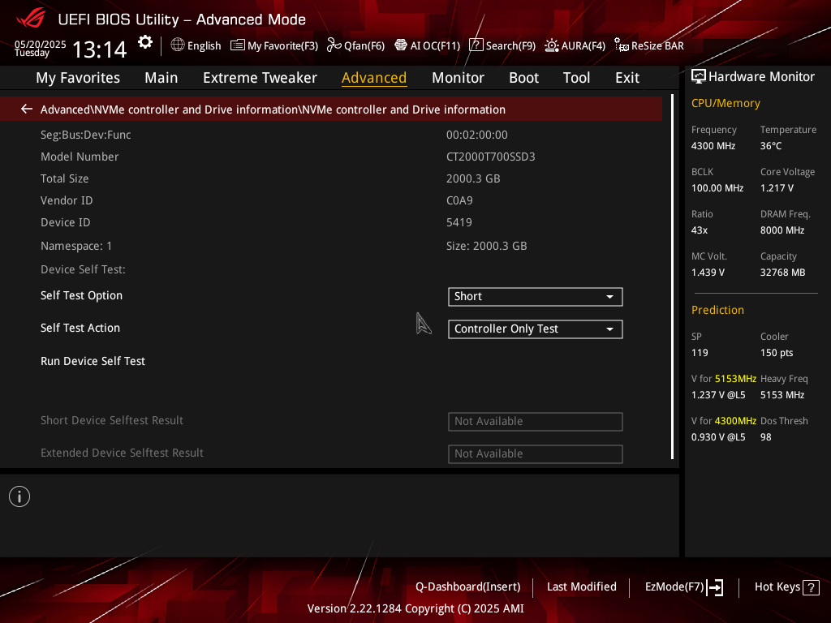Click the info circle icon
Image resolution: width=831 pixels, height=623 pixels.
point(19,496)
